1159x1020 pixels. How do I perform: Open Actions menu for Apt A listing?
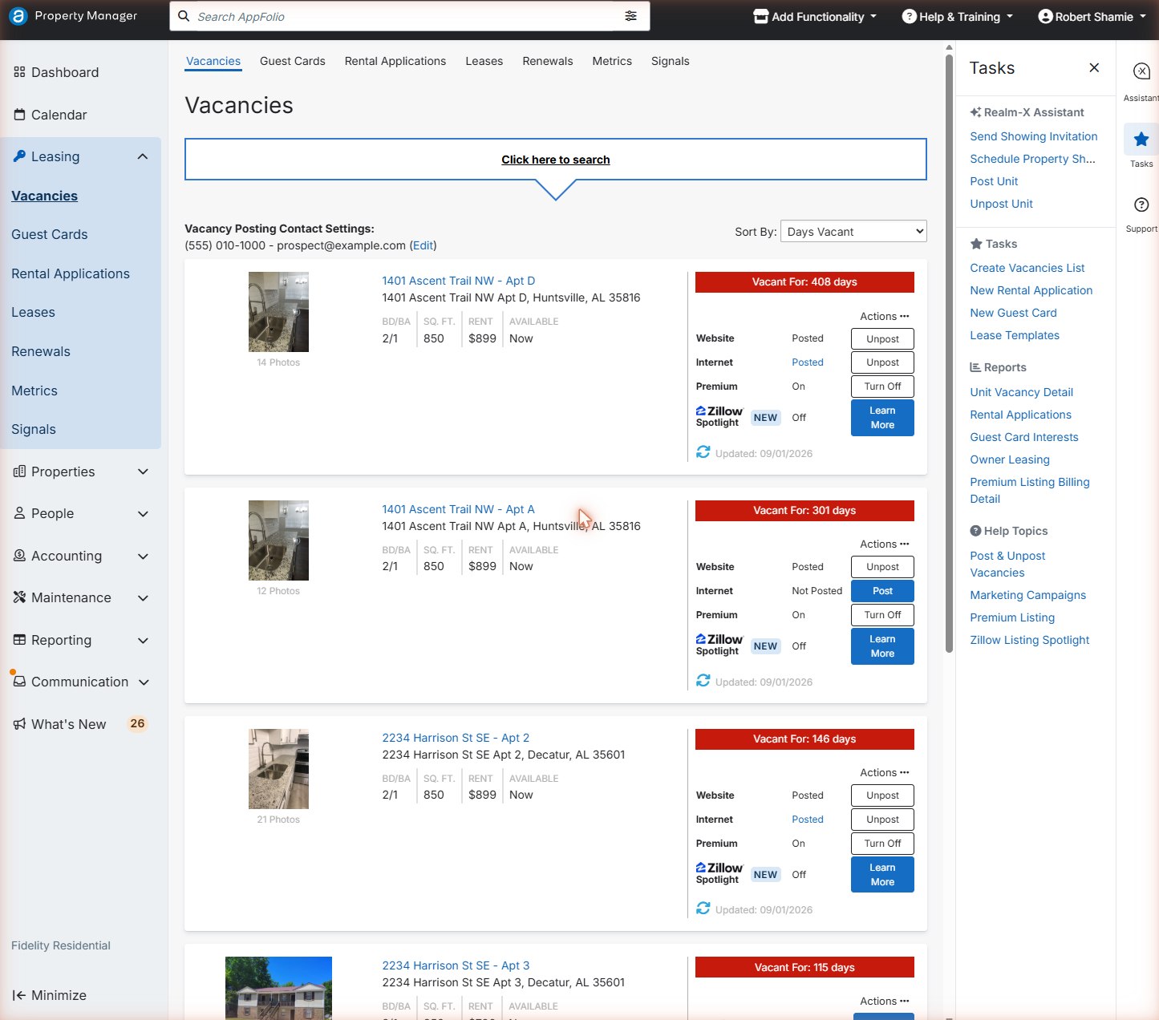[x=885, y=544]
